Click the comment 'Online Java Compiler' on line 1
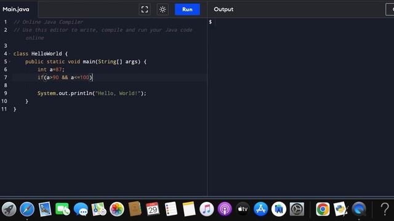The image size is (394, 221). (48, 22)
